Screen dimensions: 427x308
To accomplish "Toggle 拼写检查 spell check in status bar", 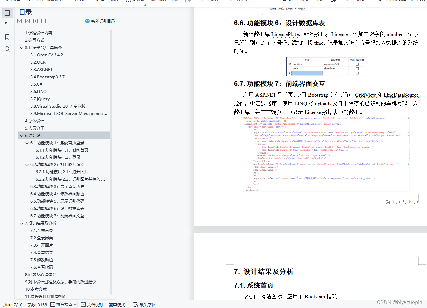I will [x=61, y=305].
